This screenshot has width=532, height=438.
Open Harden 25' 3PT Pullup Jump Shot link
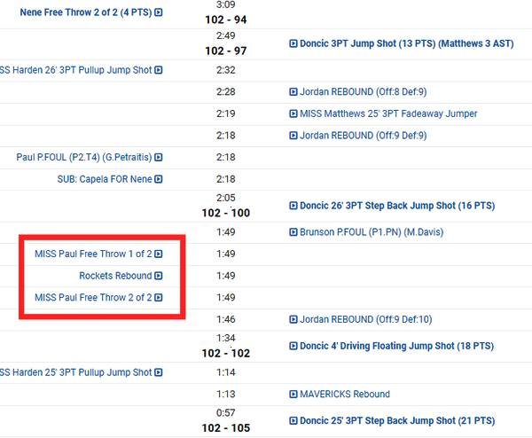[x=76, y=372]
